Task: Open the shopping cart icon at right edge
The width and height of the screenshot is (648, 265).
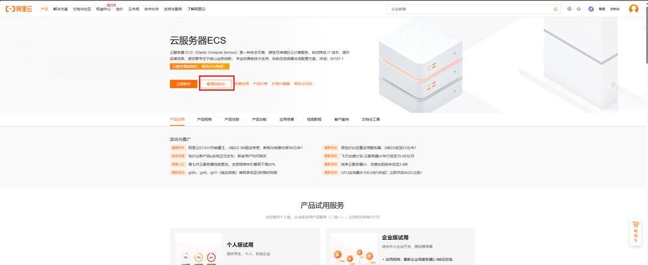Action: tap(635, 225)
